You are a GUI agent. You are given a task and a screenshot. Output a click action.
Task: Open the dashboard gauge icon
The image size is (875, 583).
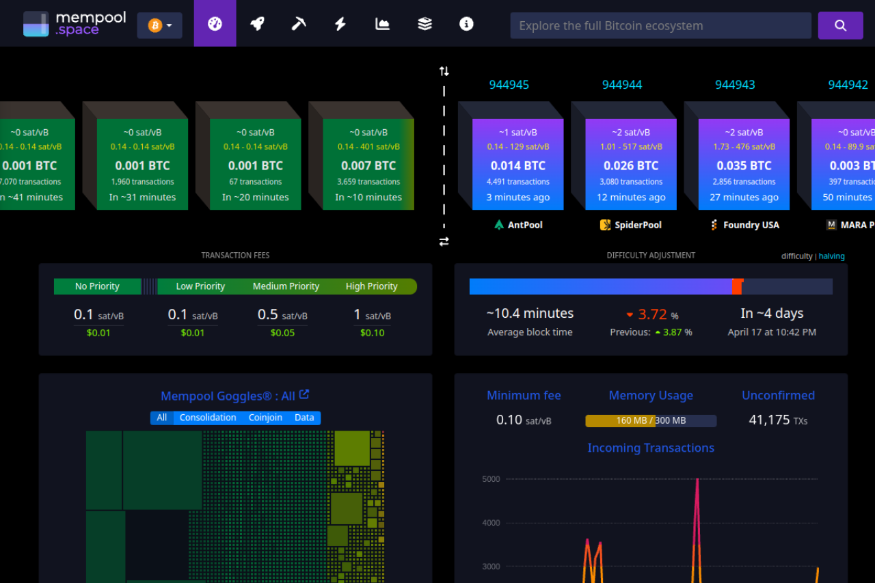tap(215, 24)
